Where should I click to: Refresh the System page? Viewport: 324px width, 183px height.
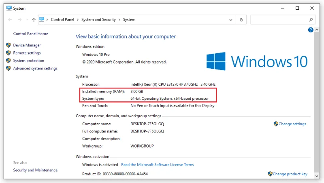click(x=241, y=20)
